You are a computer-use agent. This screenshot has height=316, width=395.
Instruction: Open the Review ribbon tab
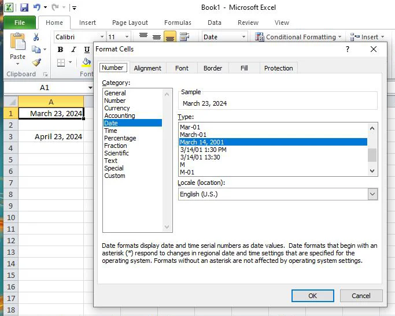coord(248,23)
